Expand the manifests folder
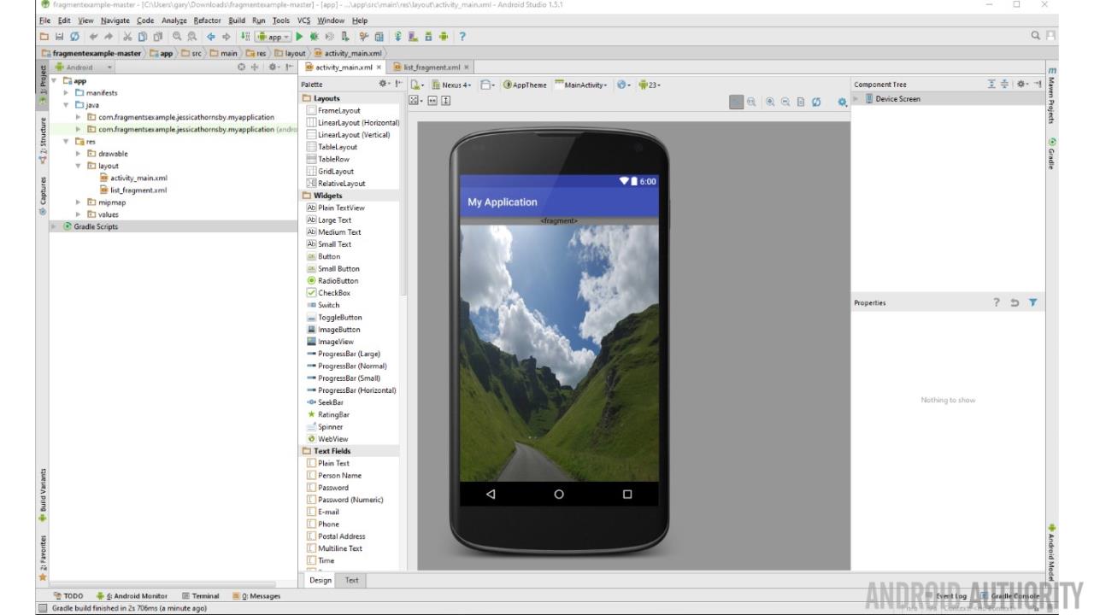The image size is (1094, 615). point(67,92)
